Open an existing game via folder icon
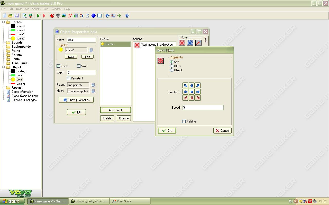 pyautogui.click(x=11, y=16)
